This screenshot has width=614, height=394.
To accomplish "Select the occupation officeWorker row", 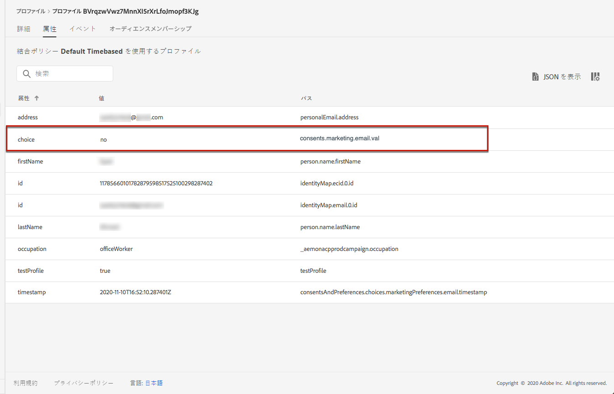I will [310, 249].
